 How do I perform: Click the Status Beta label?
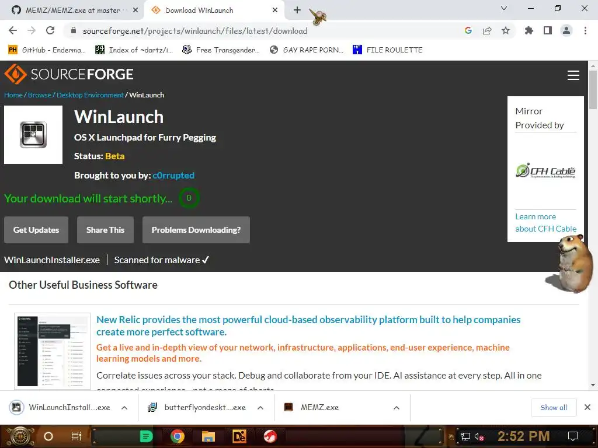(99, 156)
